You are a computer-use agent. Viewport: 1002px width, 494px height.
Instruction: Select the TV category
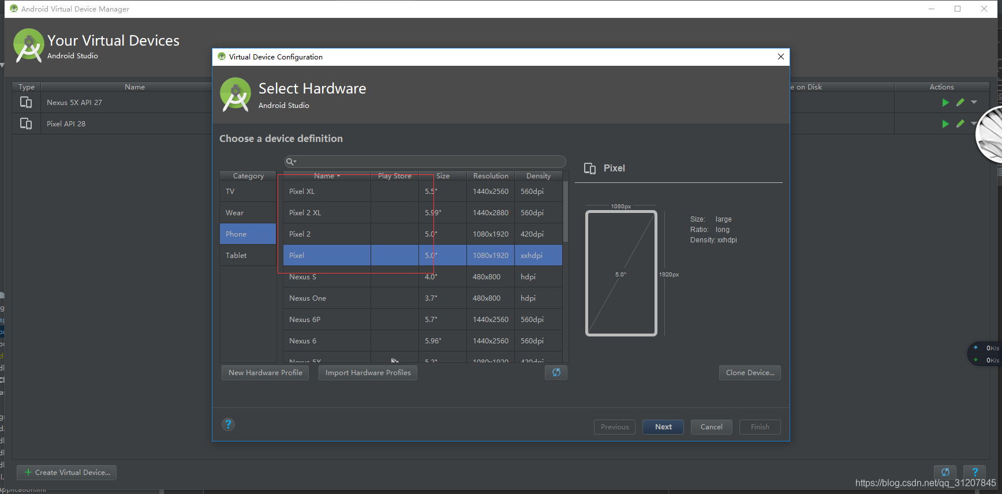click(248, 191)
